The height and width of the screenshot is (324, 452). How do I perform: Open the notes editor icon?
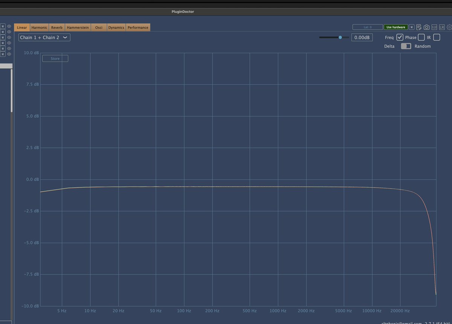(419, 27)
